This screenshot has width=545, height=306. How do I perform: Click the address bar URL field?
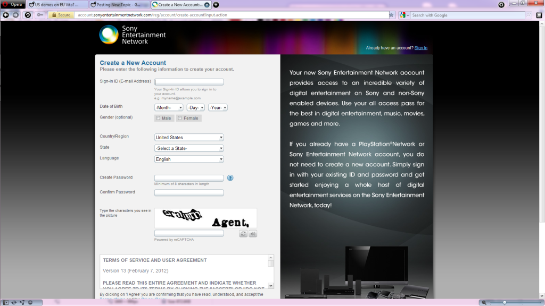pos(231,15)
